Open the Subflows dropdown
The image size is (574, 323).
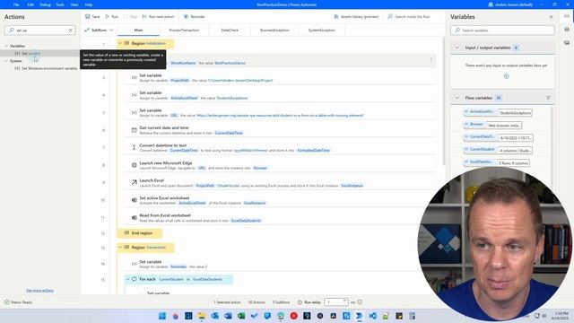[99, 30]
